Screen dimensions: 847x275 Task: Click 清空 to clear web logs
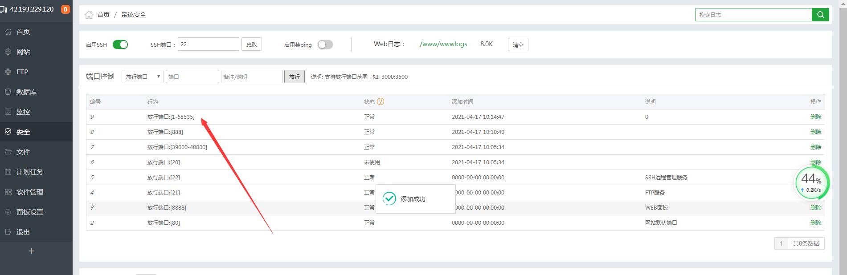(518, 44)
